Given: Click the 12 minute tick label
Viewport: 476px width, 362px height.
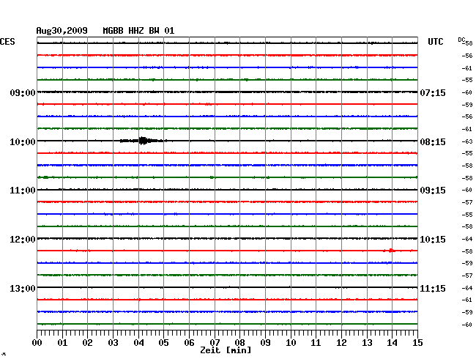Looking at the screenshot, I should pos(341,343).
